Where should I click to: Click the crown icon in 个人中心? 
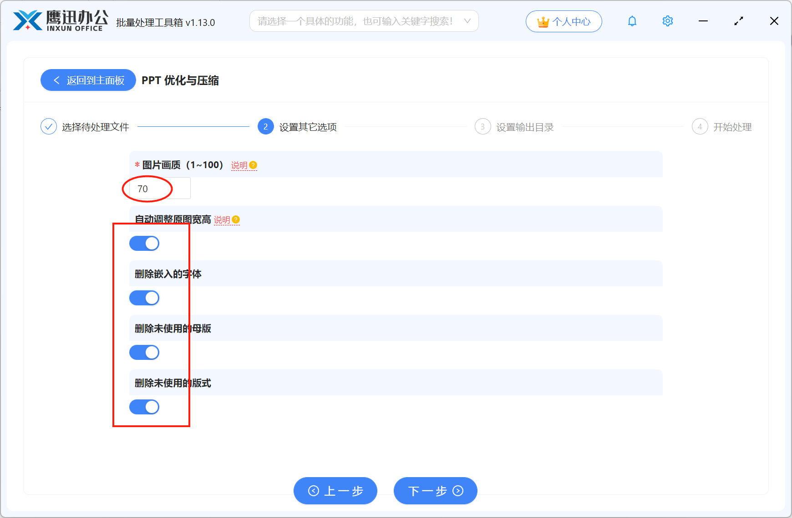click(x=543, y=21)
